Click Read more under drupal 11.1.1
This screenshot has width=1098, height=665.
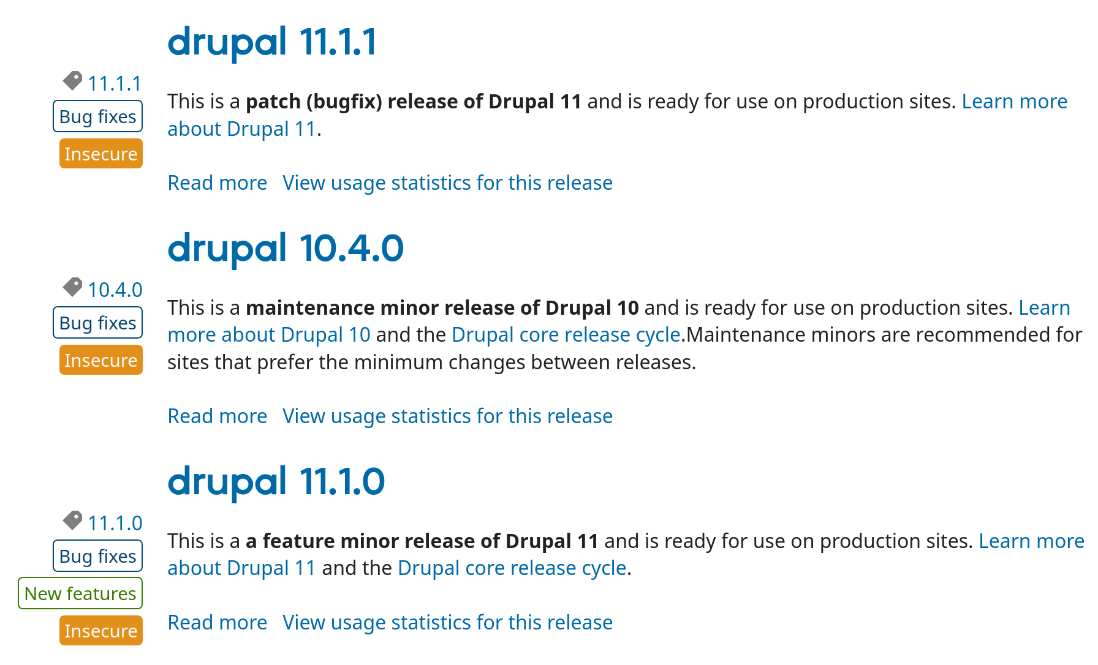coord(217,182)
